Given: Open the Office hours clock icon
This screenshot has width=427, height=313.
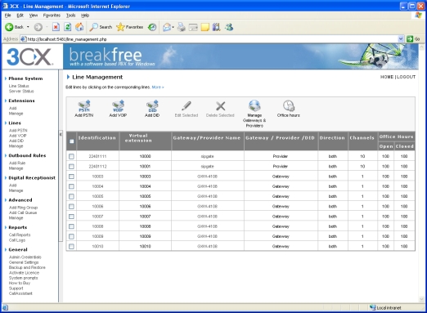Looking at the screenshot, I should click(289, 106).
